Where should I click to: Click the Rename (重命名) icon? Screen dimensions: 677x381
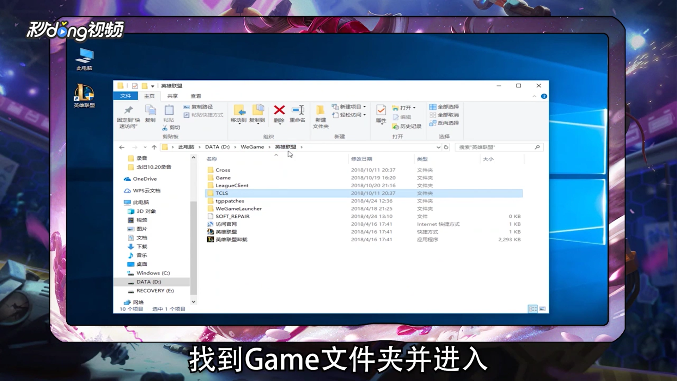(x=298, y=110)
